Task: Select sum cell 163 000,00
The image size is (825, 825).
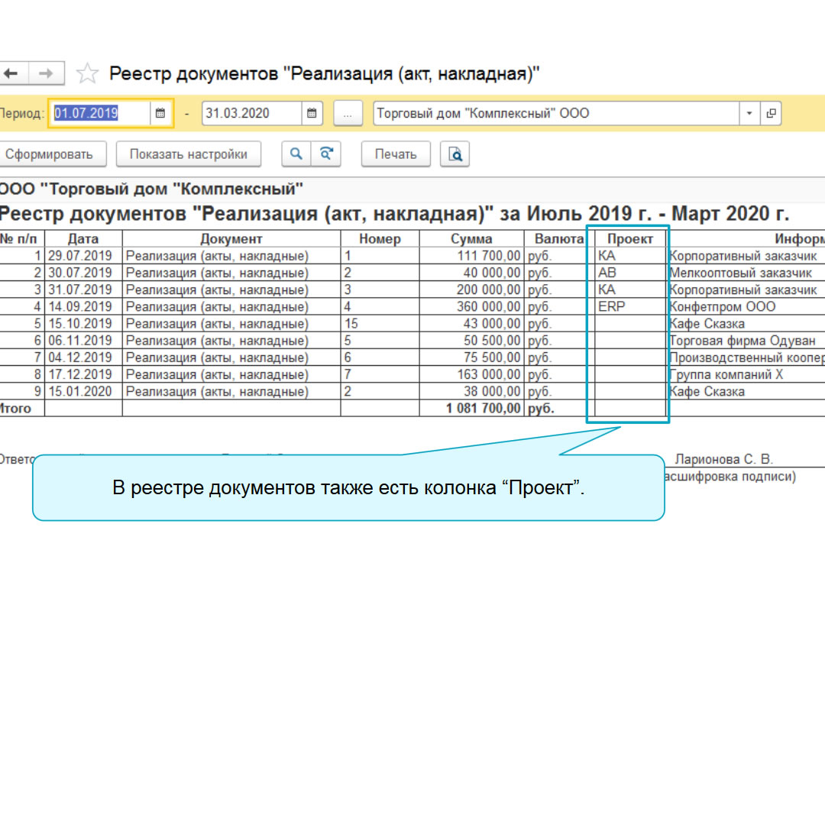Action: 471,374
